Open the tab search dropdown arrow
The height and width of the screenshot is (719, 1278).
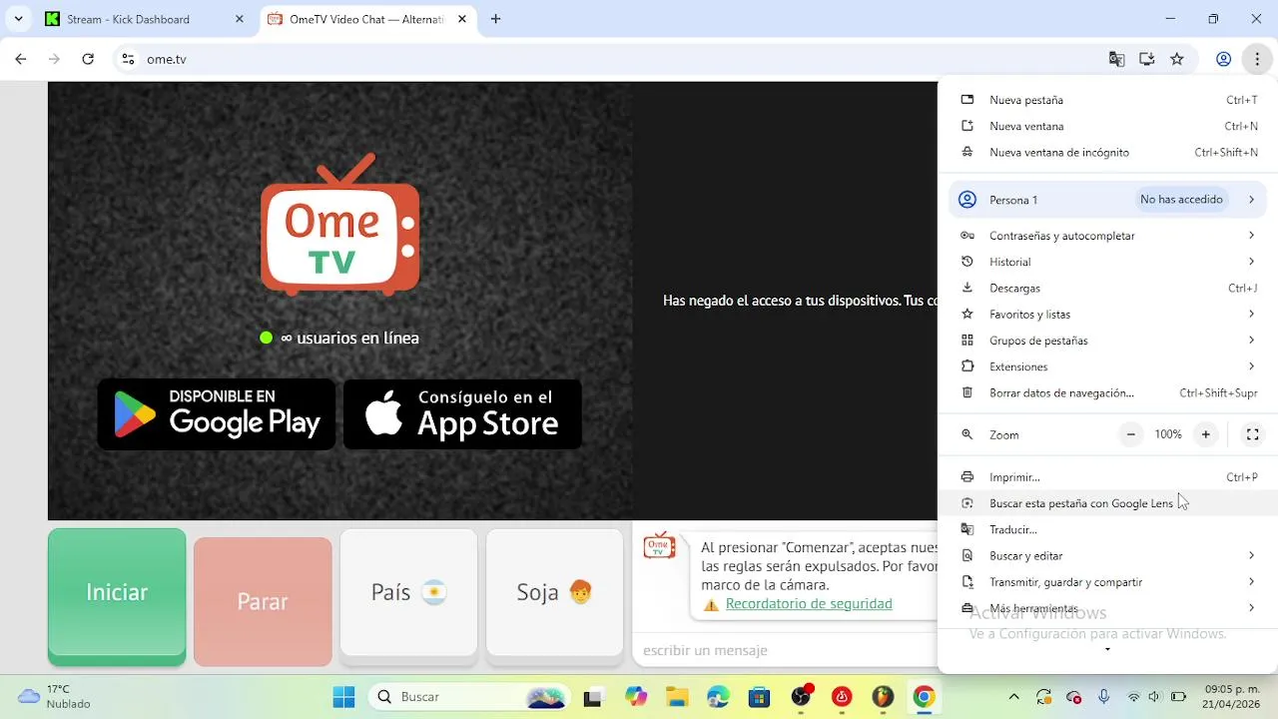(18, 19)
